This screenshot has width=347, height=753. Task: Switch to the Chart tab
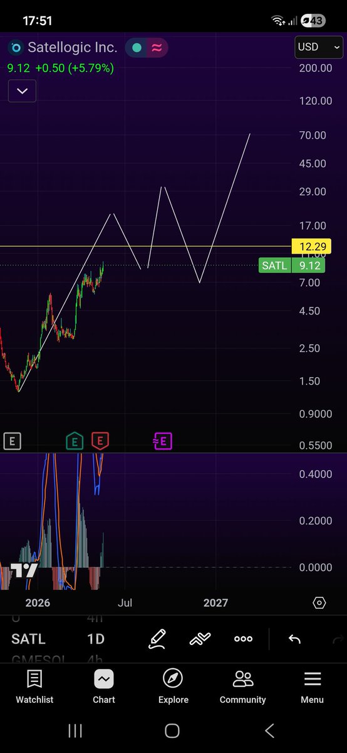pyautogui.click(x=104, y=686)
